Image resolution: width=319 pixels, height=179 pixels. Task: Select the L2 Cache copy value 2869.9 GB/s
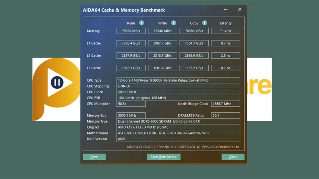pos(194,55)
